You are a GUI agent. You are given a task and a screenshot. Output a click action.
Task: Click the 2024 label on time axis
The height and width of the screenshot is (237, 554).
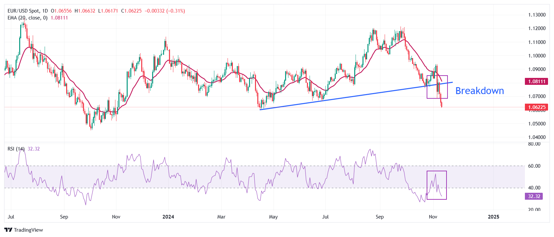[168, 217]
